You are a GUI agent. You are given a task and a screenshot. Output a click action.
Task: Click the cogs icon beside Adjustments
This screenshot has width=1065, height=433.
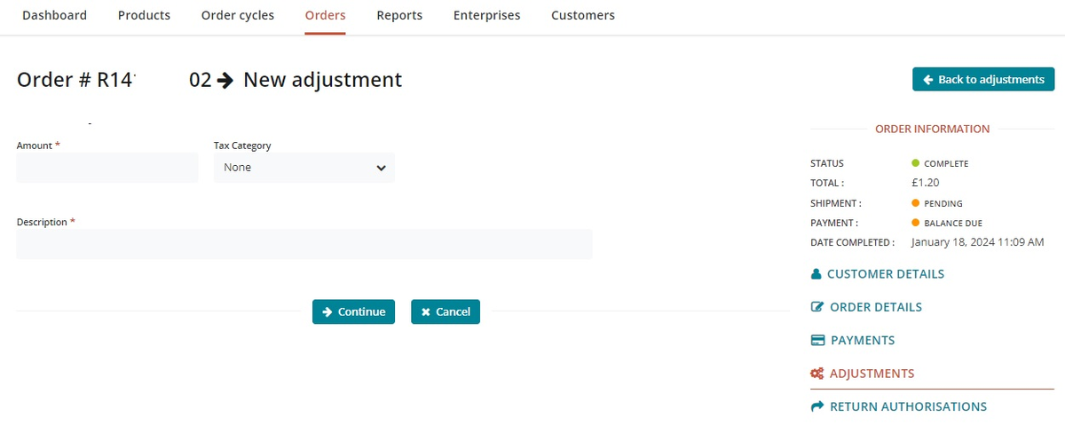coord(817,374)
